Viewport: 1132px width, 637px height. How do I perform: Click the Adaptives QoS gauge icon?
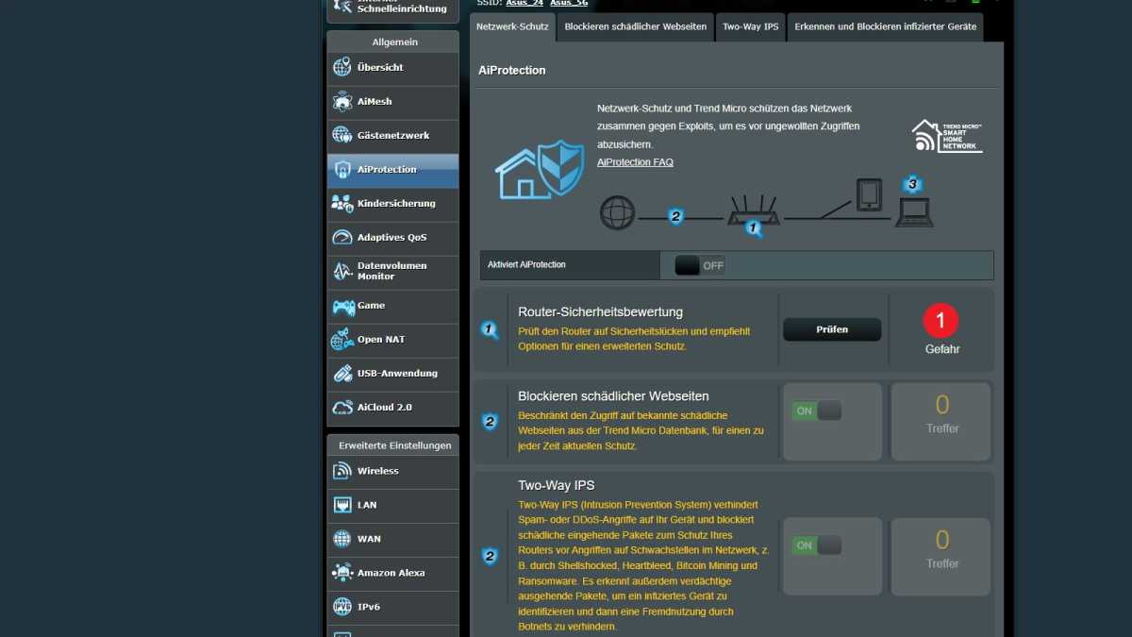point(342,238)
